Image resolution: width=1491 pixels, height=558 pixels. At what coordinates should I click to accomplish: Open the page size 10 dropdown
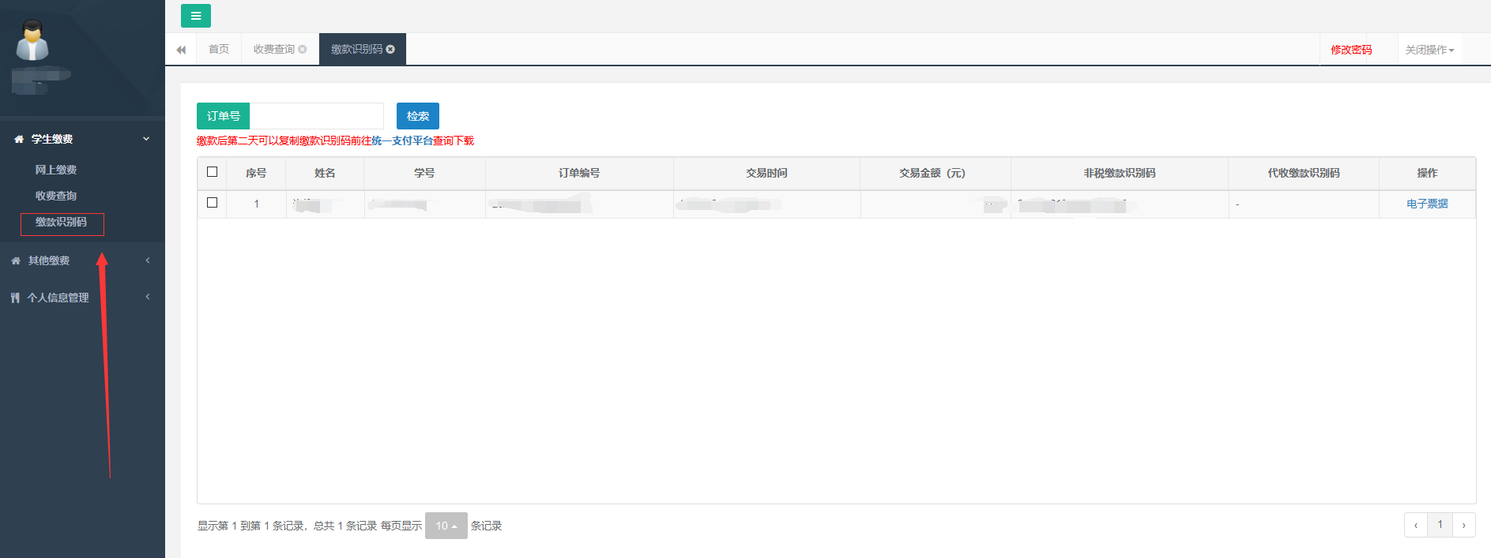coord(446,526)
